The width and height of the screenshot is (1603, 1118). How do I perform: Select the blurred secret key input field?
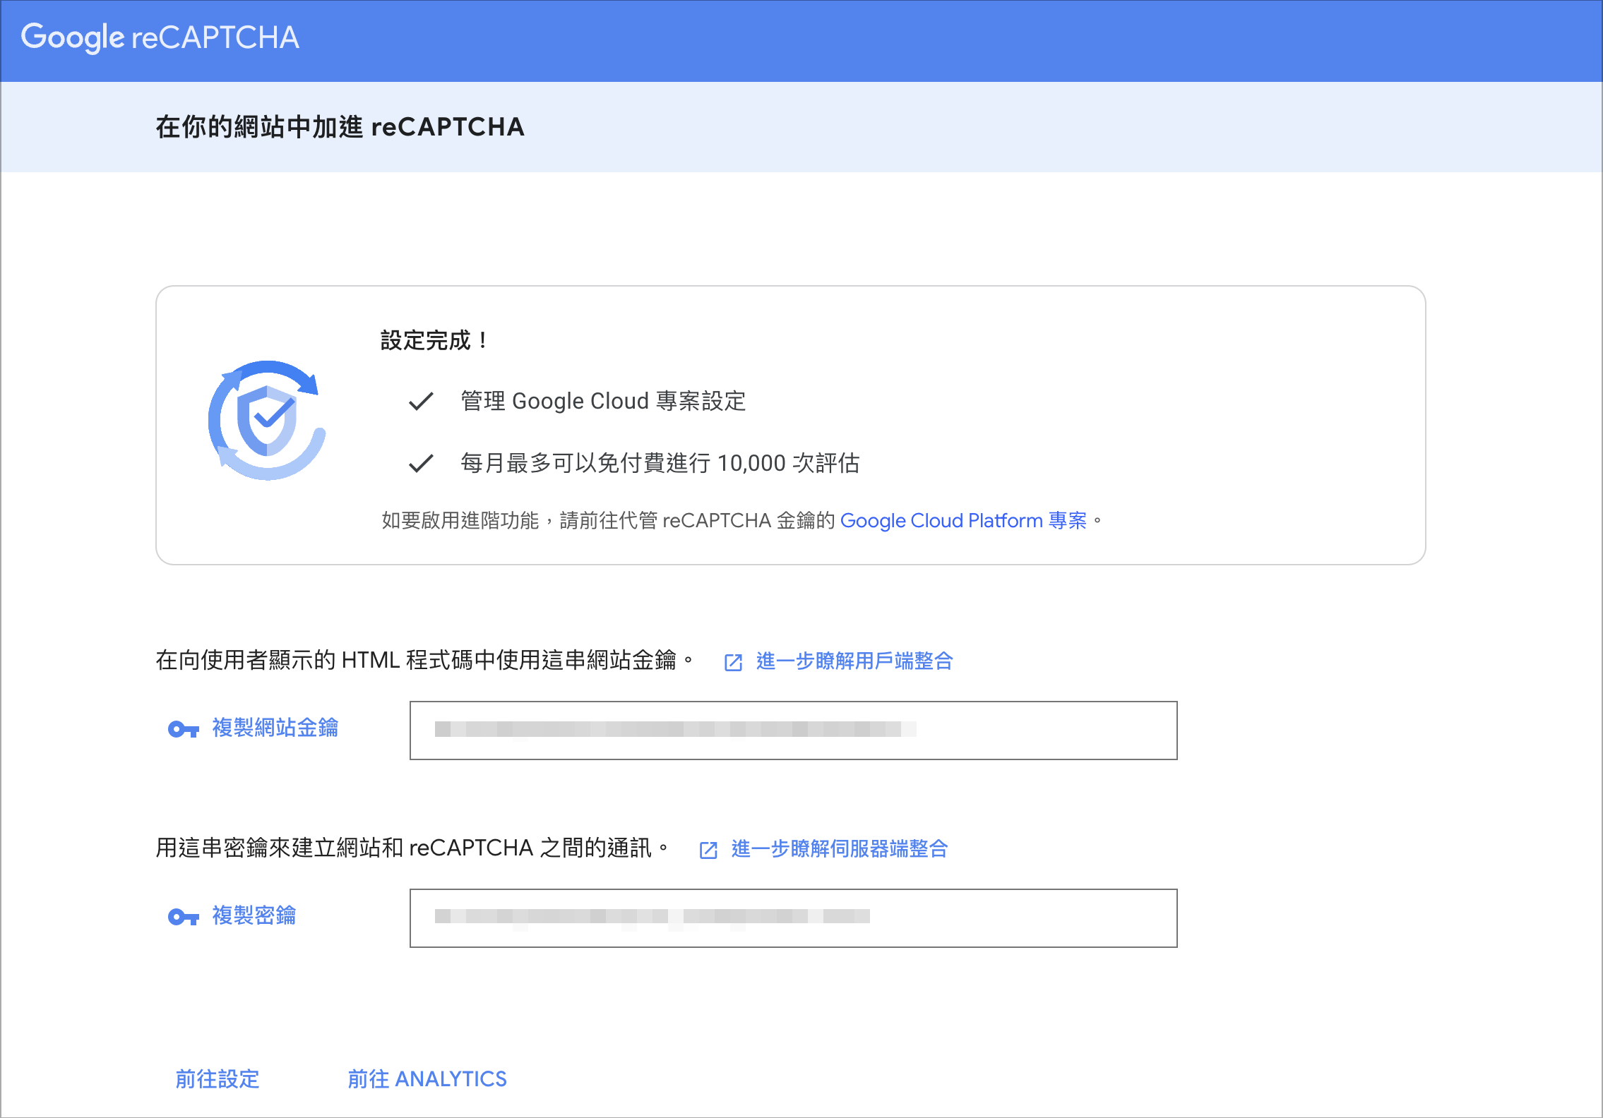click(793, 918)
